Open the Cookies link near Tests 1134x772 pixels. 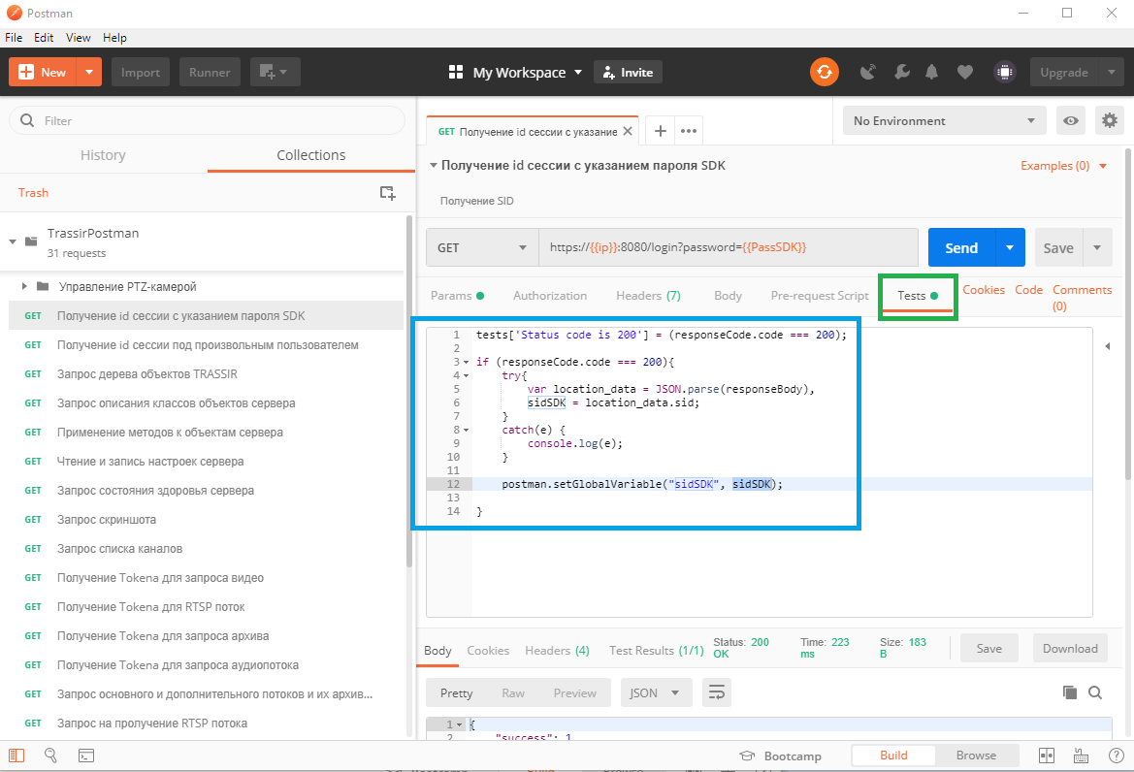984,290
